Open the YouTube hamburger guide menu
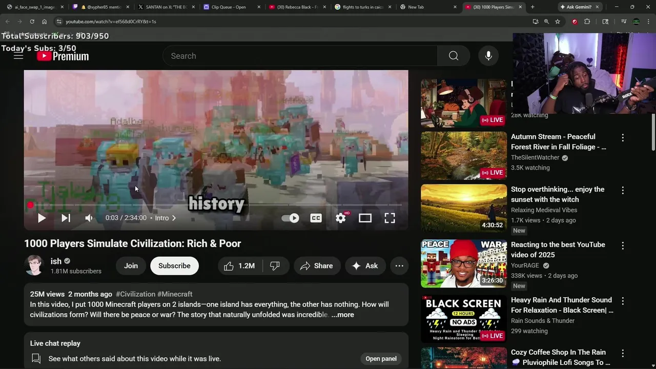The height and width of the screenshot is (369, 656). tap(18, 56)
